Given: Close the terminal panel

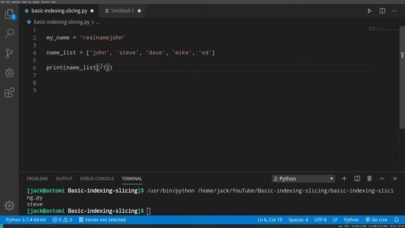Looking at the screenshot, I should [x=395, y=179].
